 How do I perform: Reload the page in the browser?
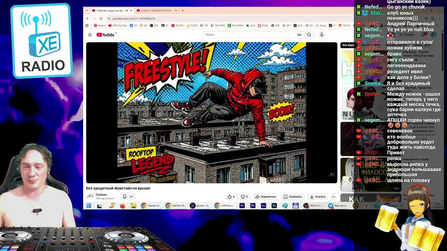click(x=101, y=18)
